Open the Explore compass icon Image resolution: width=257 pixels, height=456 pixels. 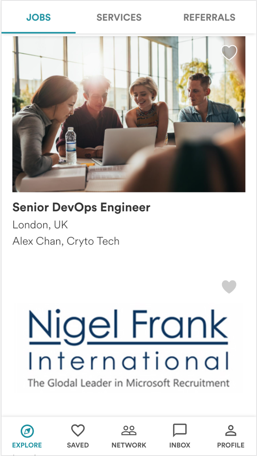[x=27, y=431]
